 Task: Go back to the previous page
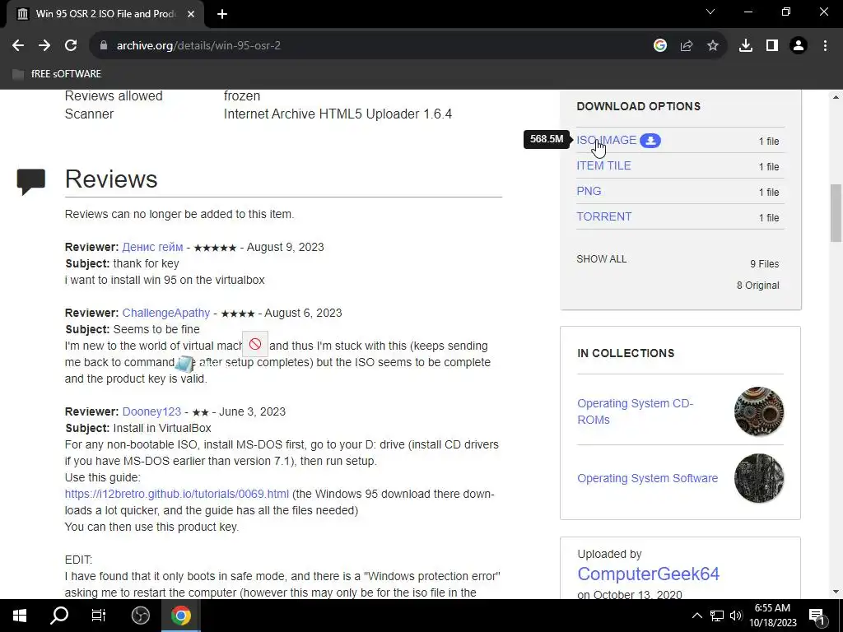pos(18,46)
